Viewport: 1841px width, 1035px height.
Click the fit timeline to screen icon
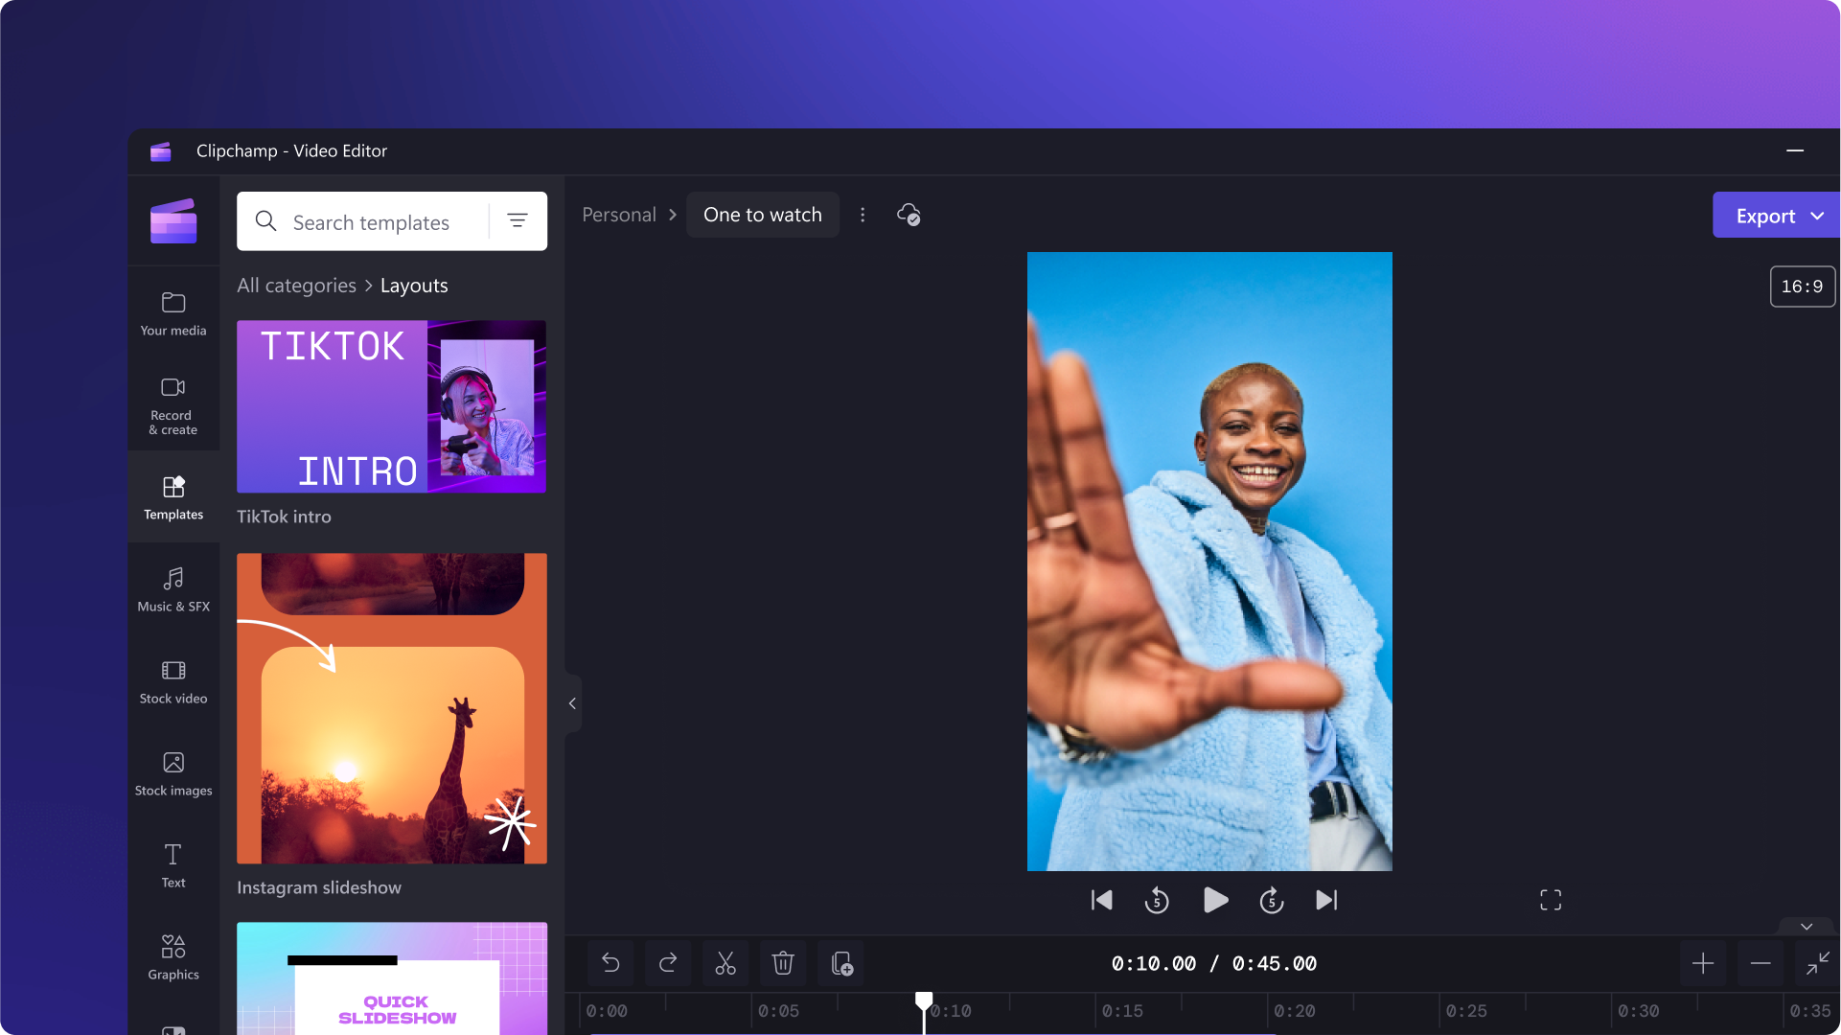tap(1817, 963)
